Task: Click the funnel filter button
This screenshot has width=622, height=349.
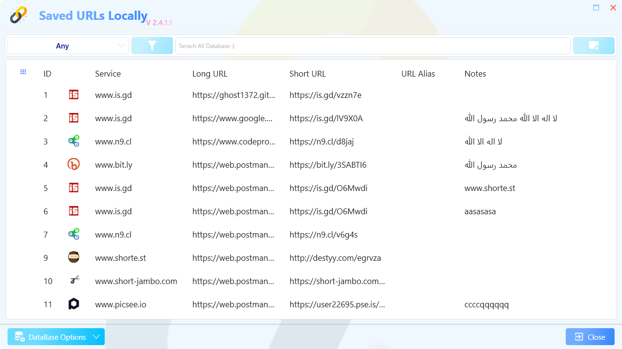Action: click(152, 46)
